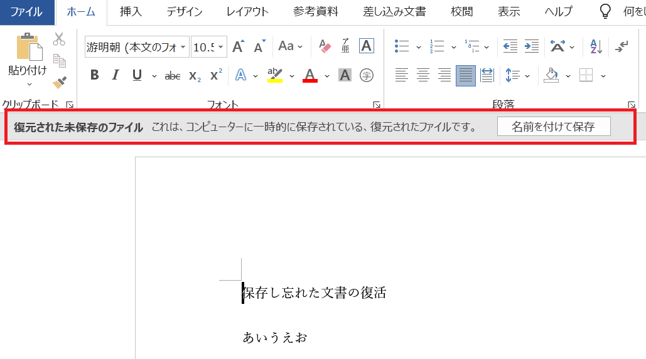Screen dimensions: 646x359
Task: Apply text effects (outlined A)
Action: 240,75
